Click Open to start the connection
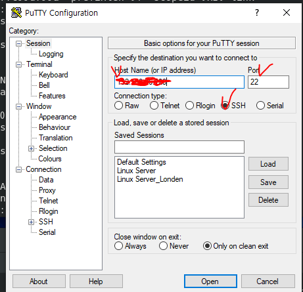Screen dimensions: 303x292 [x=210, y=281]
